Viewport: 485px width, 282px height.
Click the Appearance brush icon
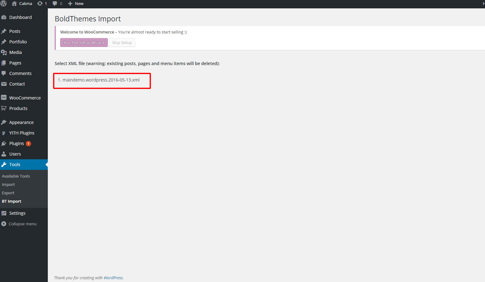(4, 122)
